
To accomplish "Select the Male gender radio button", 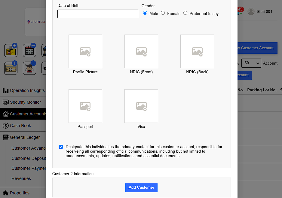I will (145, 13).
